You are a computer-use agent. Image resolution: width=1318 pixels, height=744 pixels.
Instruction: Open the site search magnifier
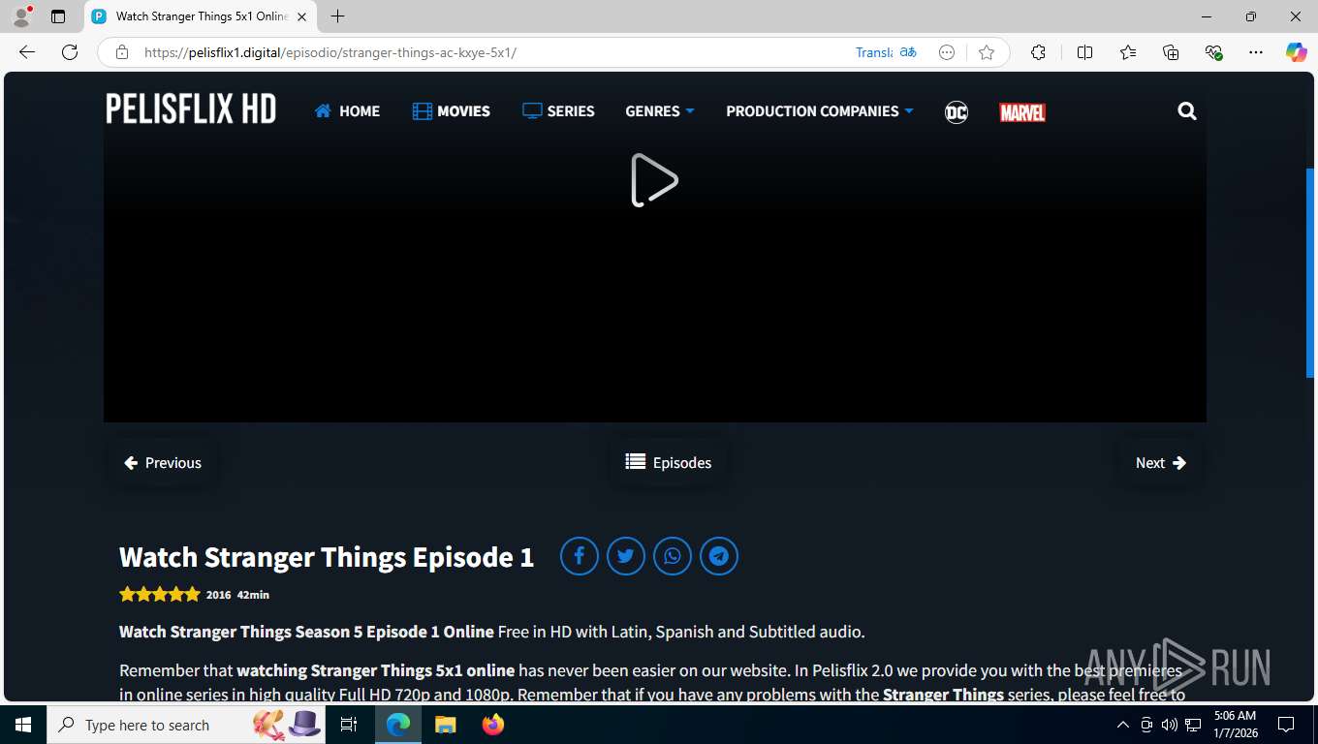pyautogui.click(x=1187, y=111)
